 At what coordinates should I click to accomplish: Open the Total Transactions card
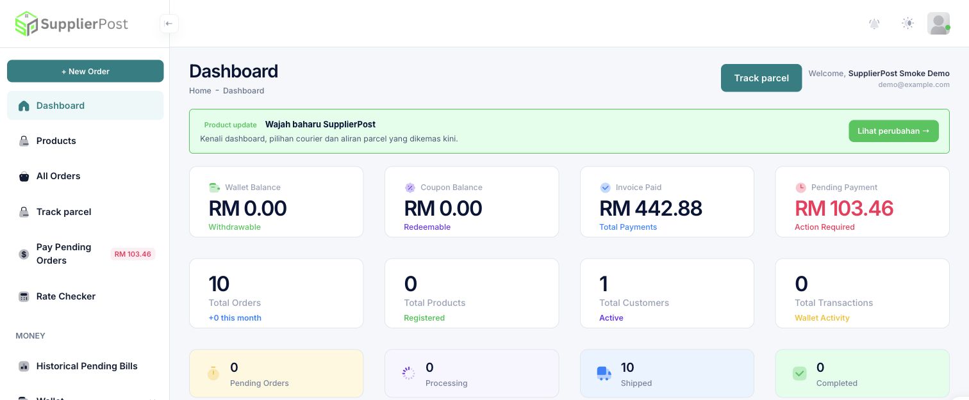(x=862, y=293)
